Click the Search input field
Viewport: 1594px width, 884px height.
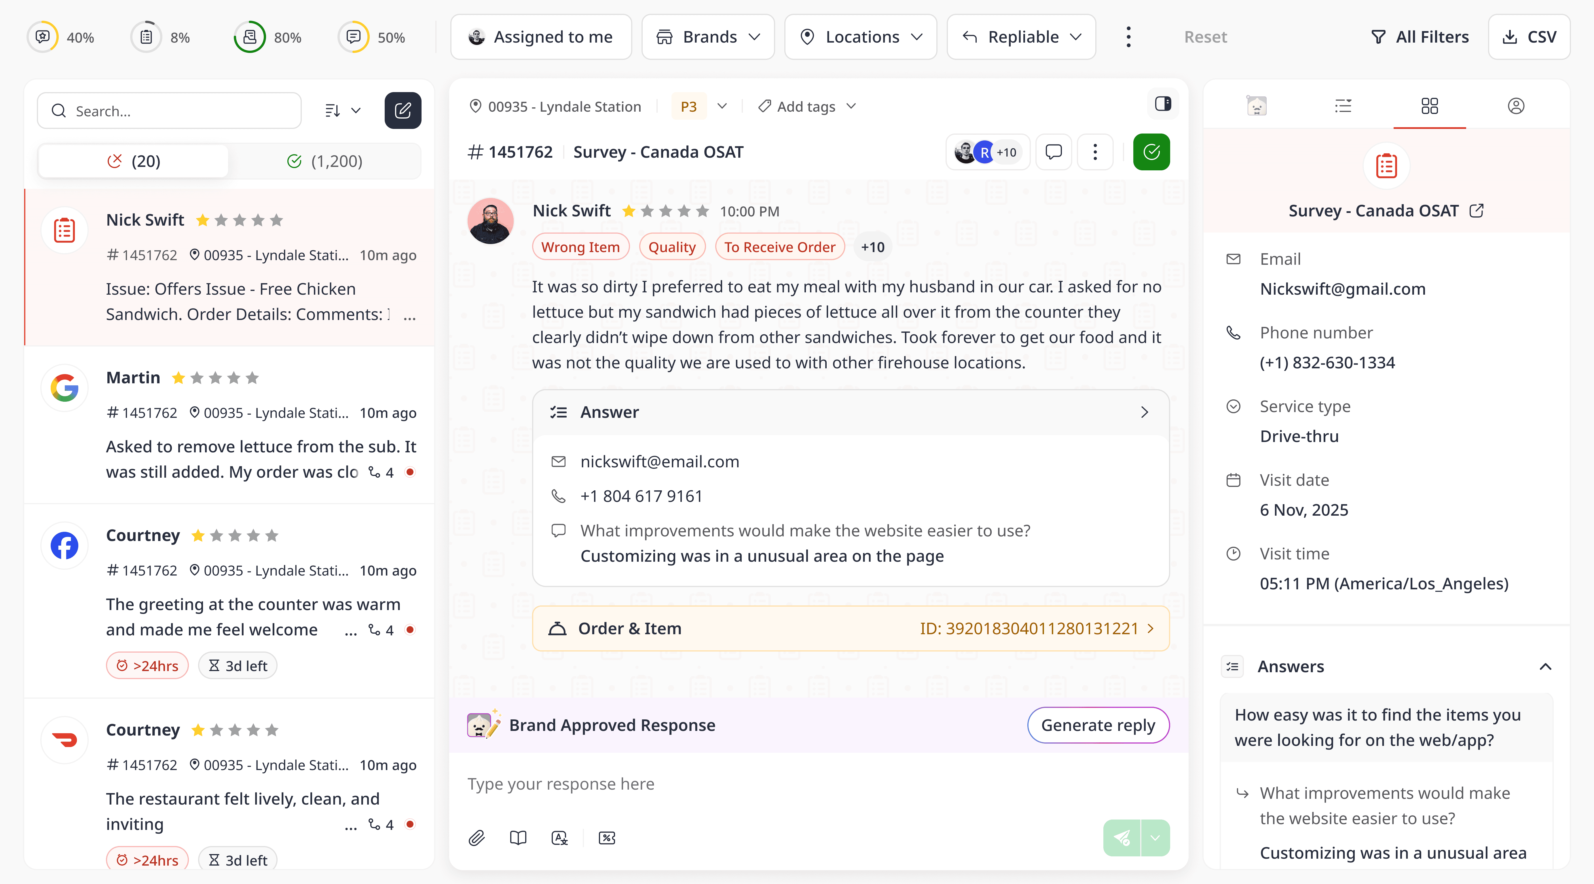pyautogui.click(x=179, y=111)
